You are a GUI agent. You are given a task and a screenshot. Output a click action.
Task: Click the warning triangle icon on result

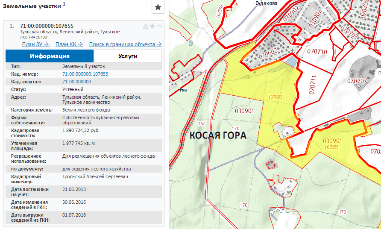(x=146, y=26)
